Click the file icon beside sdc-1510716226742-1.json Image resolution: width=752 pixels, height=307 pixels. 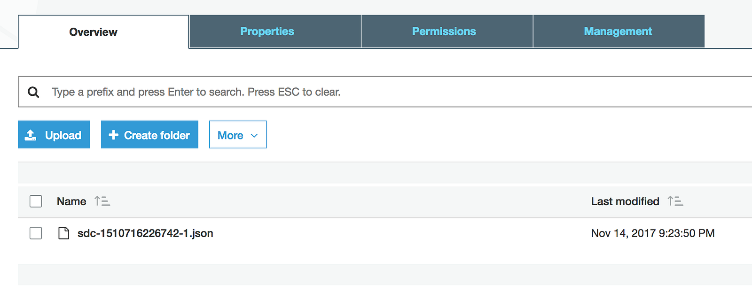tap(63, 233)
